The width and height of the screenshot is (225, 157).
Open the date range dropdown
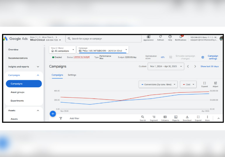pos(166,67)
